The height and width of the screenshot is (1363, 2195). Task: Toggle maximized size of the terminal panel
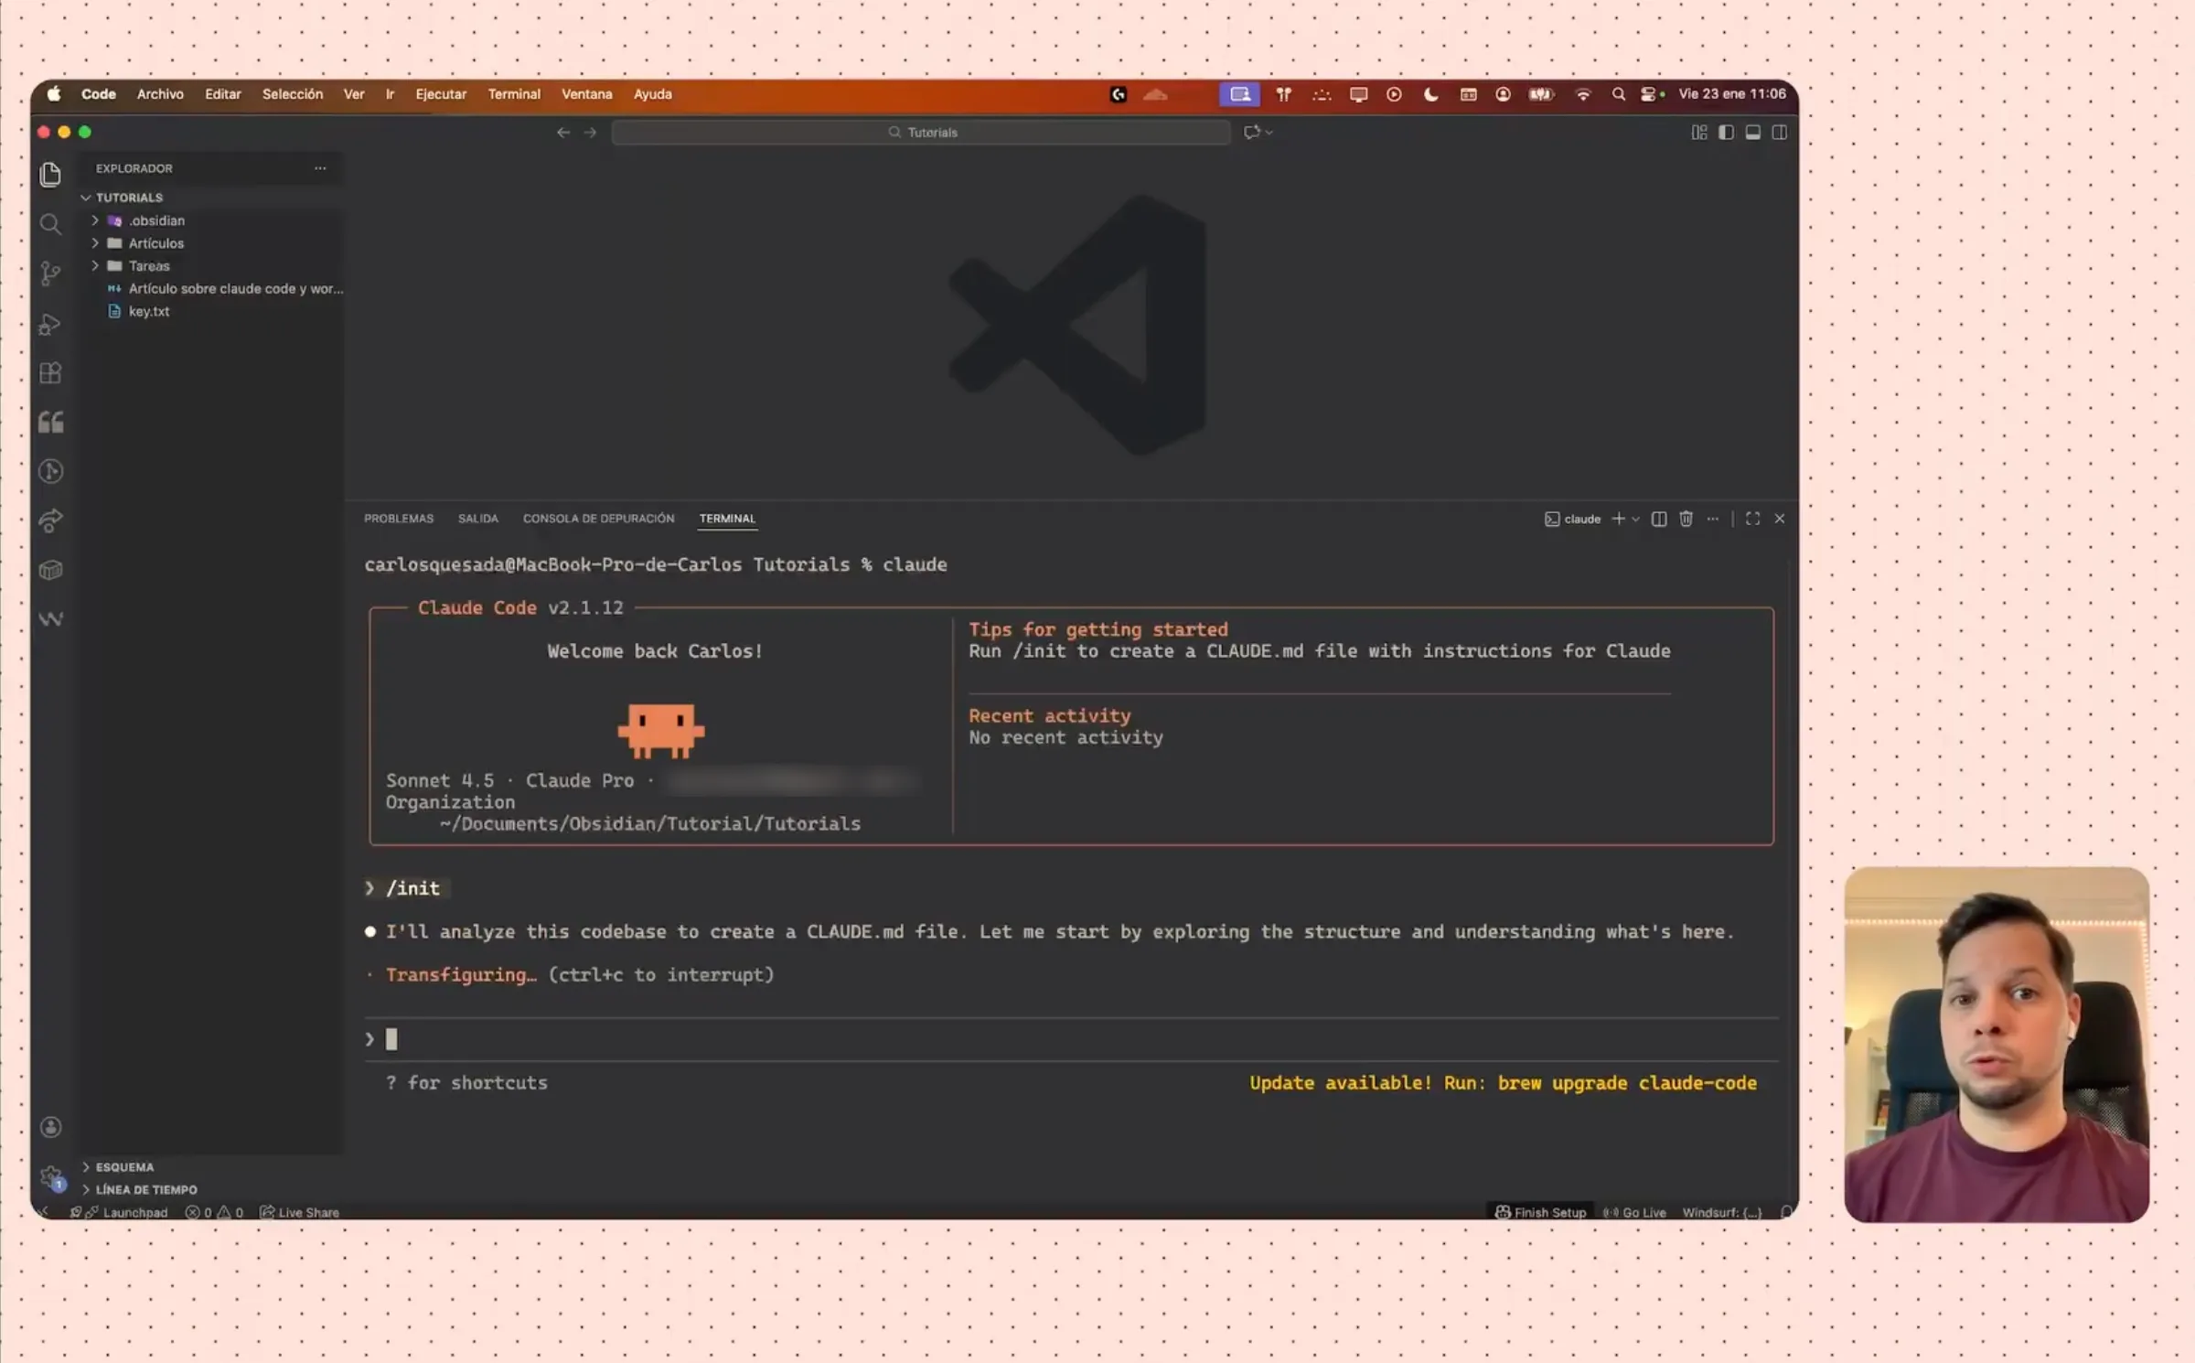tap(1752, 519)
